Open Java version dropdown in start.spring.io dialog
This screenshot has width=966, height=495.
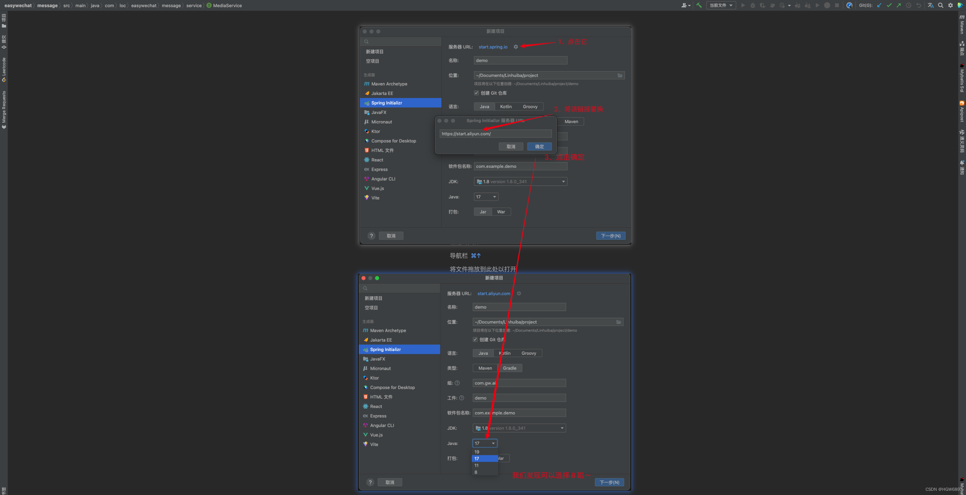[486, 197]
